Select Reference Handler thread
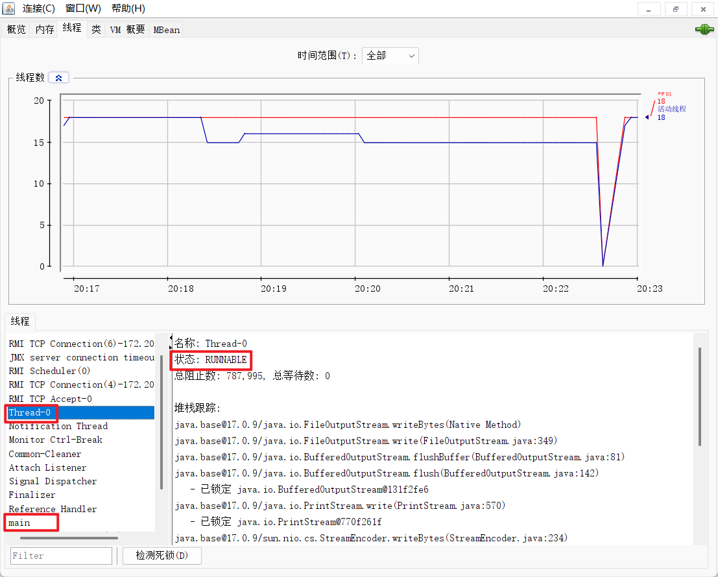 click(81, 510)
